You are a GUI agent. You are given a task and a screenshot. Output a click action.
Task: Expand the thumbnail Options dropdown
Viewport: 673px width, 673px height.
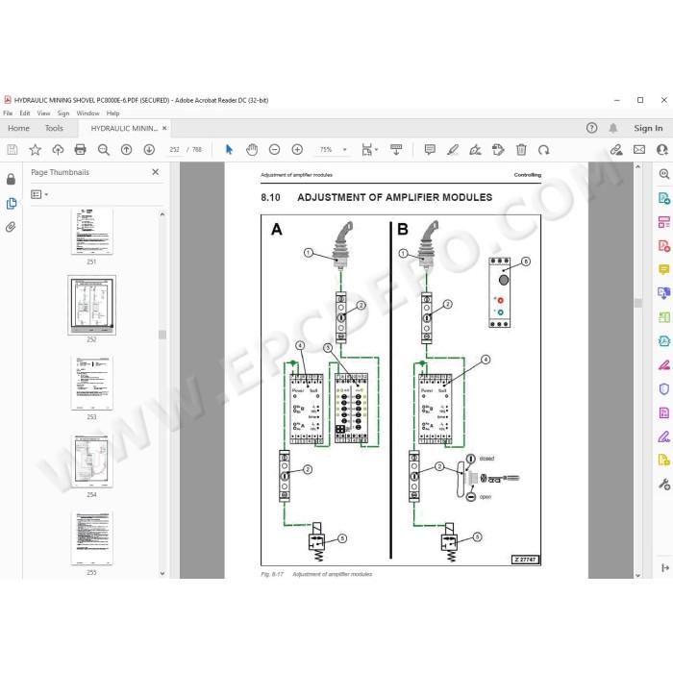tap(39, 194)
